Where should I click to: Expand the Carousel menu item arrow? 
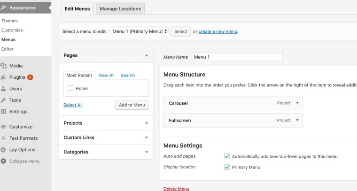click(x=297, y=103)
